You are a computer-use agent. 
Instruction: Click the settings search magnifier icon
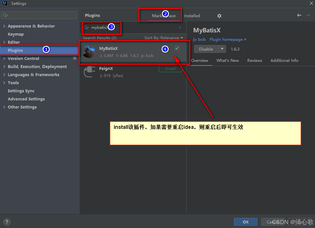pos(5,15)
